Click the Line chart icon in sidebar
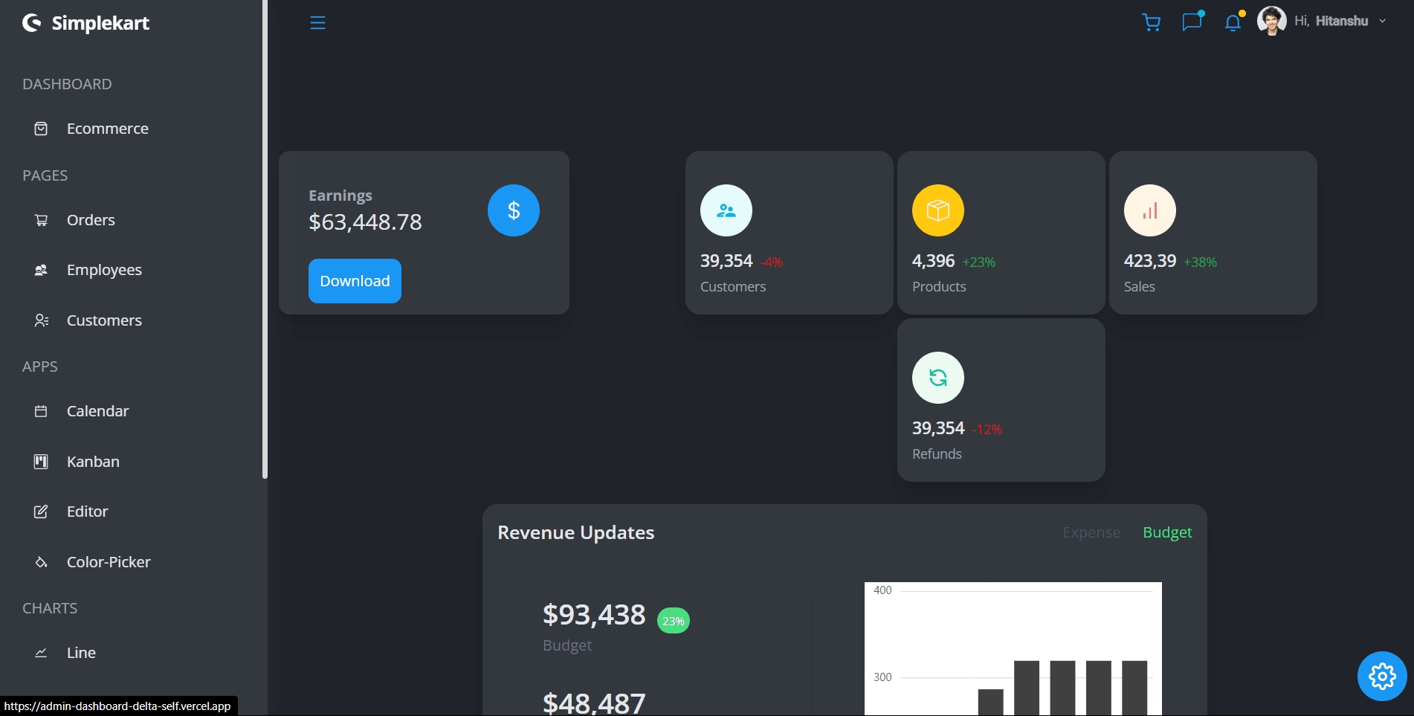Viewport: 1414px width, 716px height. (41, 653)
